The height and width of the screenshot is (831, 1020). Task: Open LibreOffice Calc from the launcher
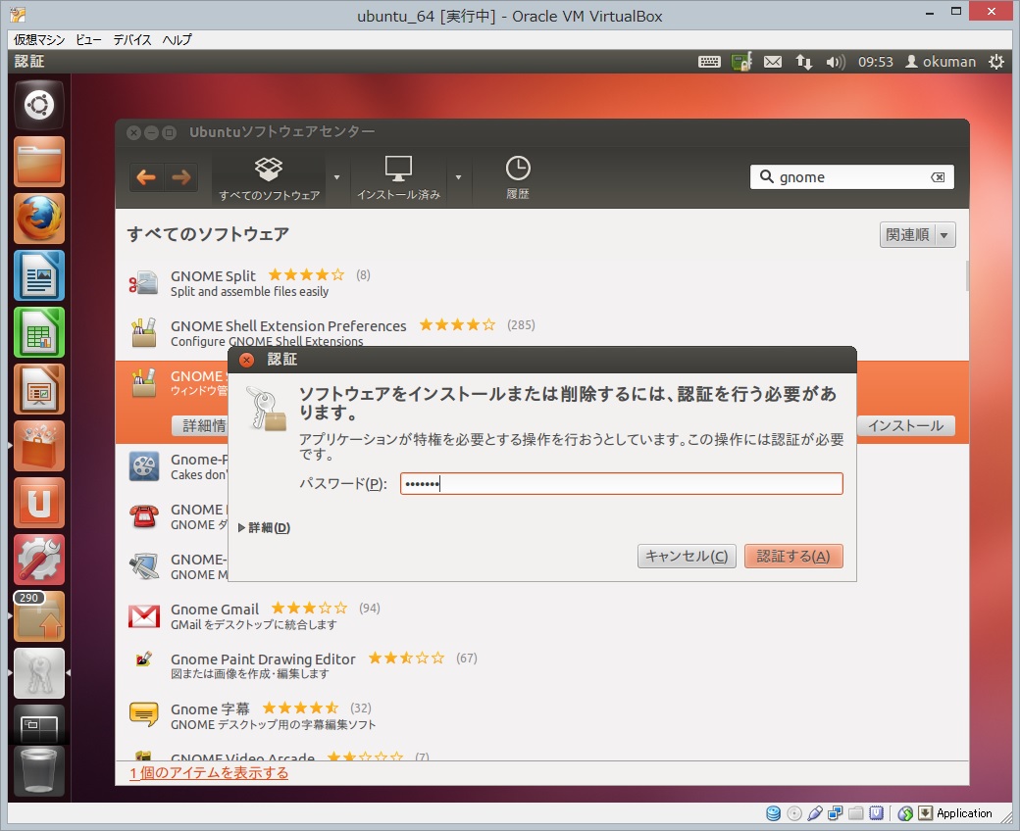39,332
